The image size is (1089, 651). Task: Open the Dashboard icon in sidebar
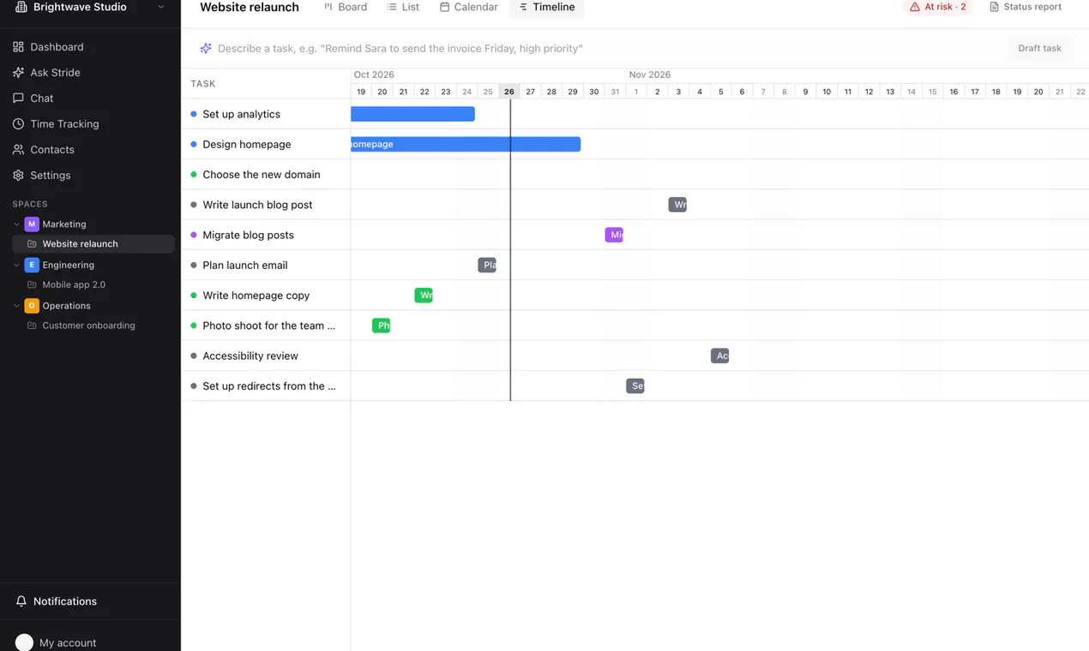pos(18,47)
